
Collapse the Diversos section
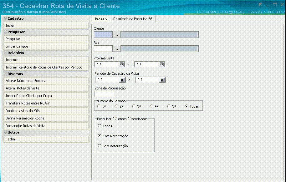pyautogui.click(x=5, y=74)
